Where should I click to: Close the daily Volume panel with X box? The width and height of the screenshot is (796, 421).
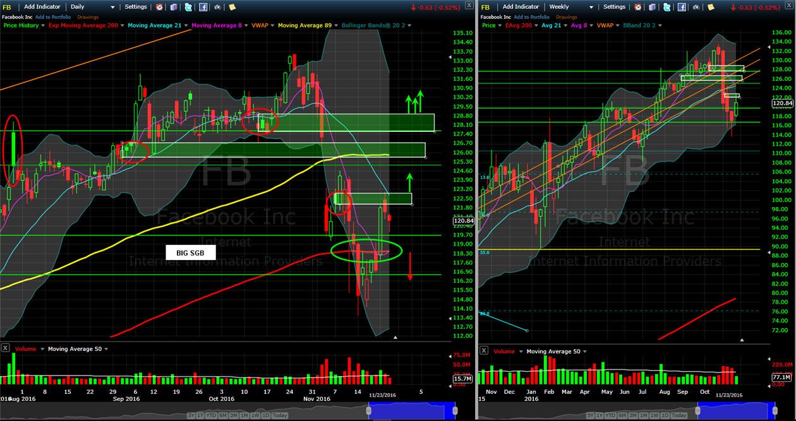[5, 348]
